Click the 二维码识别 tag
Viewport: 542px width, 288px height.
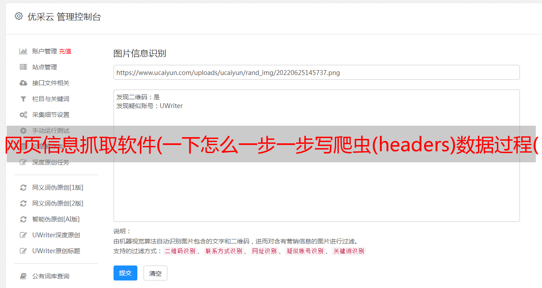click(x=180, y=251)
